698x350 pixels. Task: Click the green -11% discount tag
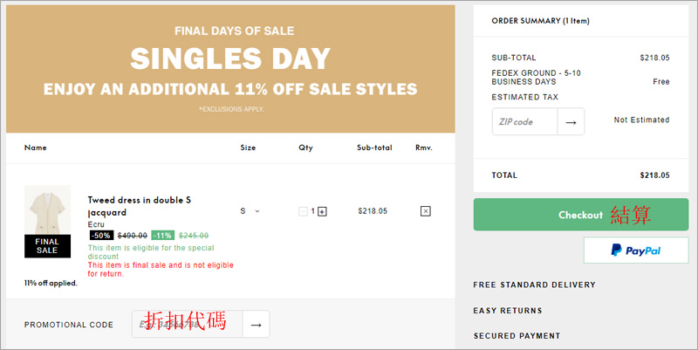tap(162, 235)
